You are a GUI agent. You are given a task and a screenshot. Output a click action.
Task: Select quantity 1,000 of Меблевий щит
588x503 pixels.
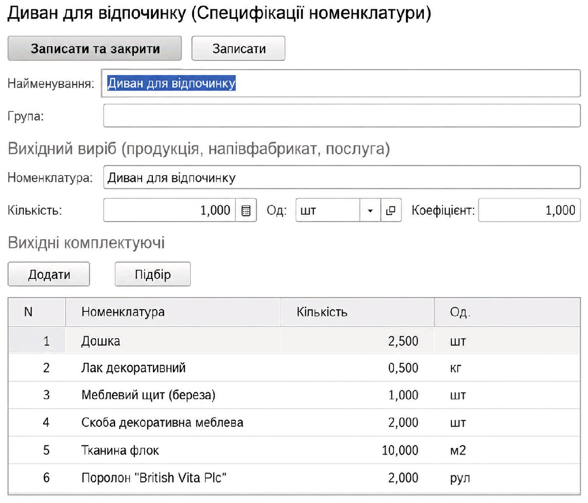point(358,395)
